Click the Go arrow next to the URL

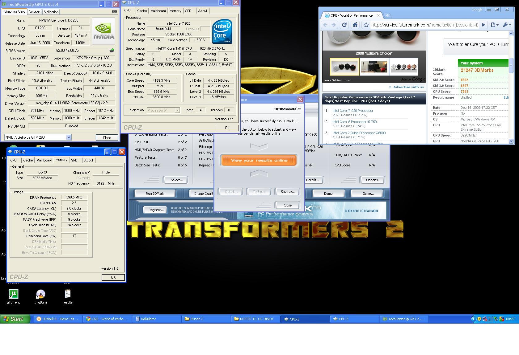(x=484, y=25)
